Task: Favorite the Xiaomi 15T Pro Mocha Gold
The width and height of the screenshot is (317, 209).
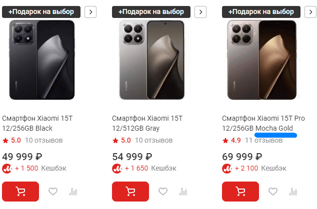Action: tap(272, 192)
